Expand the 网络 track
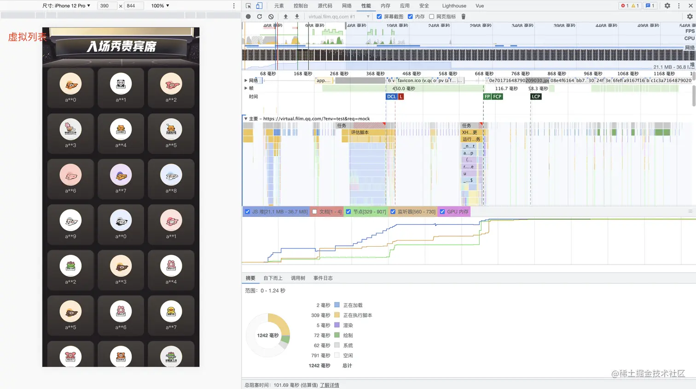Viewport: 696px width, 389px height. pos(246,80)
